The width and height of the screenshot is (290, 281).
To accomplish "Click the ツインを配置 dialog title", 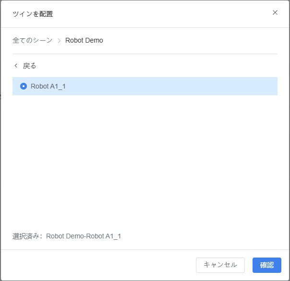I will click(33, 13).
